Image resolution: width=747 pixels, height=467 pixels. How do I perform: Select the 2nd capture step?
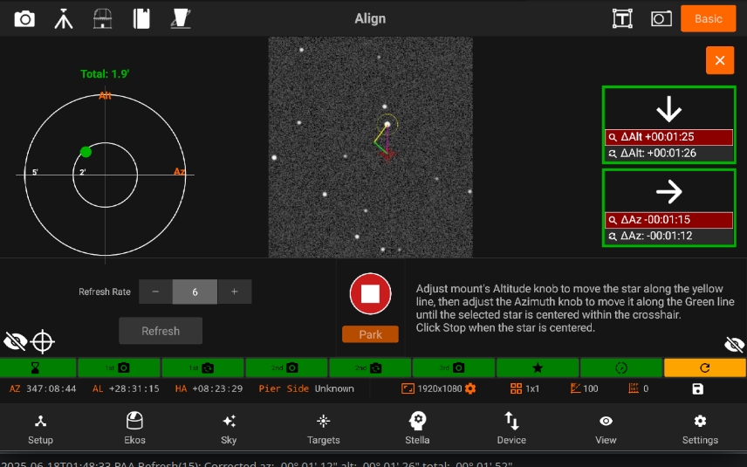coord(286,367)
